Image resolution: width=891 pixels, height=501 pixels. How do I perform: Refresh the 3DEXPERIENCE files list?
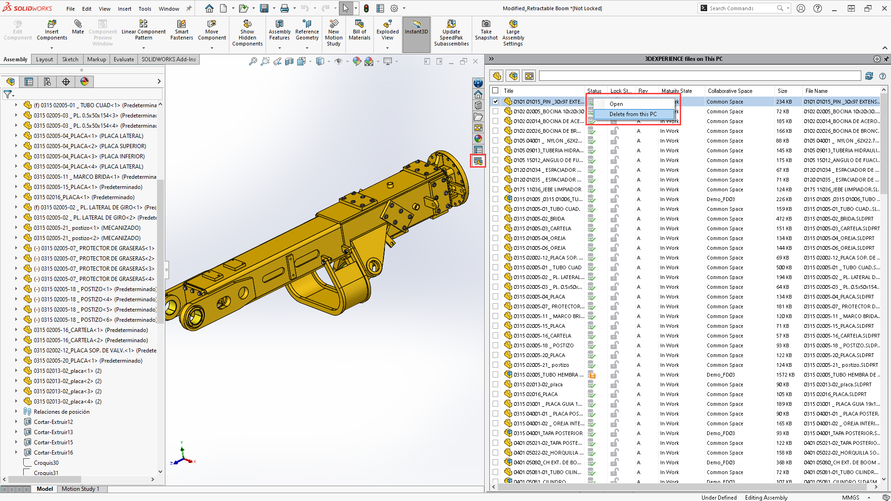(x=869, y=76)
